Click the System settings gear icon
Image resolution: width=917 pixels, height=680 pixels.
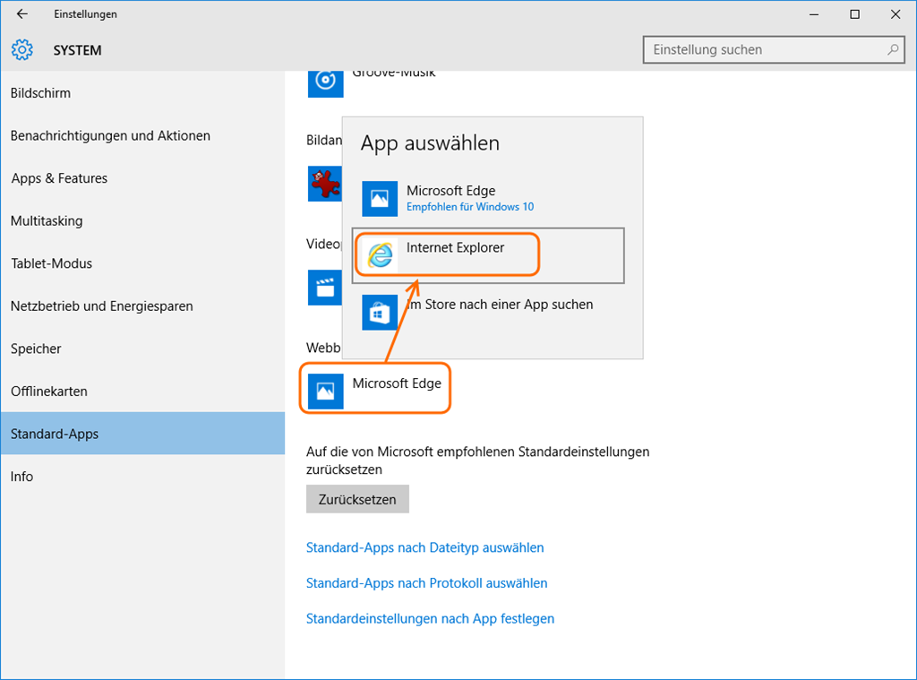(x=22, y=50)
